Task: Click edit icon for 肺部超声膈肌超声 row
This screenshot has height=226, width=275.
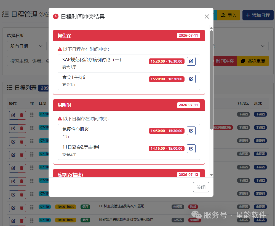Action: click(x=13, y=221)
